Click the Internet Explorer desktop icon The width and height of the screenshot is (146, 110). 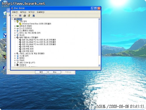pyautogui.click(x=5, y=25)
